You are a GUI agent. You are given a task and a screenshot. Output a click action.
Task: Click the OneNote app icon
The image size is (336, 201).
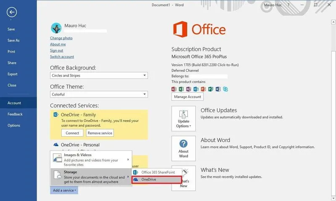point(189,89)
